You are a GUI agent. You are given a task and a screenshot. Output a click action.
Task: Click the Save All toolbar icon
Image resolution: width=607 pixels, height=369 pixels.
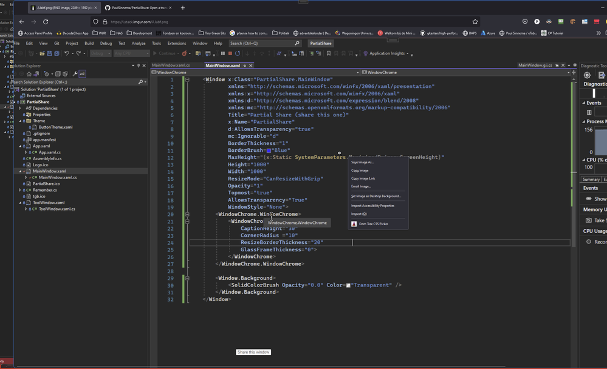pyautogui.click(x=57, y=53)
